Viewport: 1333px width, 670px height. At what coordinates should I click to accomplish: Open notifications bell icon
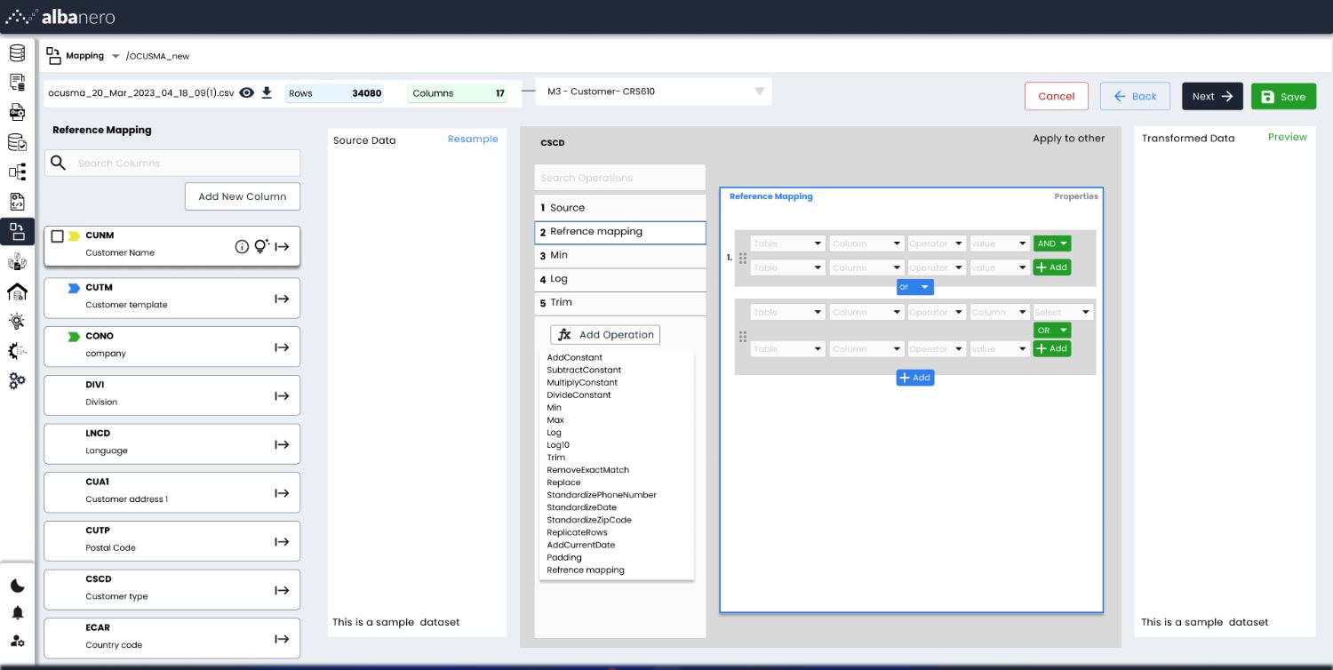point(18,613)
